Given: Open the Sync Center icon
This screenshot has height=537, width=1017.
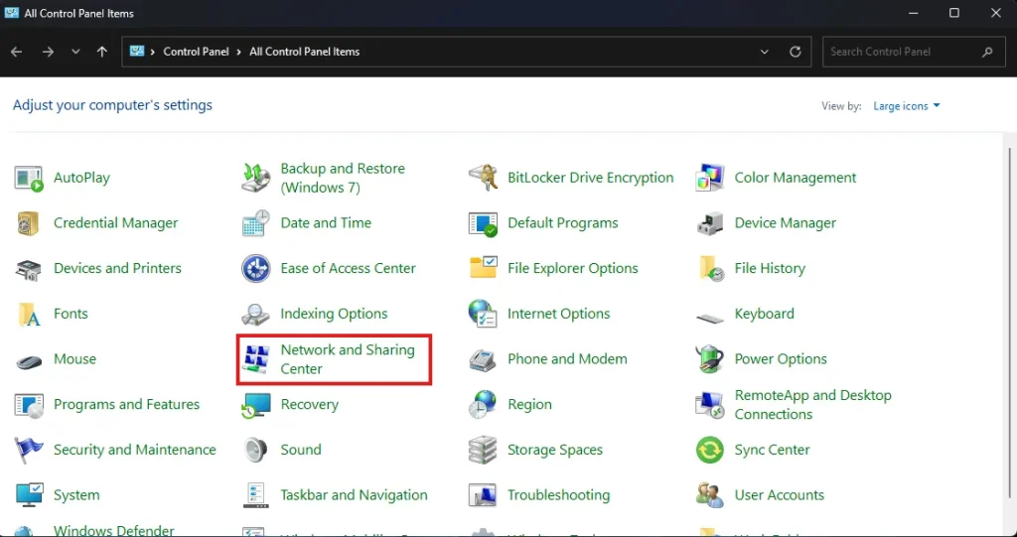Looking at the screenshot, I should tap(709, 450).
